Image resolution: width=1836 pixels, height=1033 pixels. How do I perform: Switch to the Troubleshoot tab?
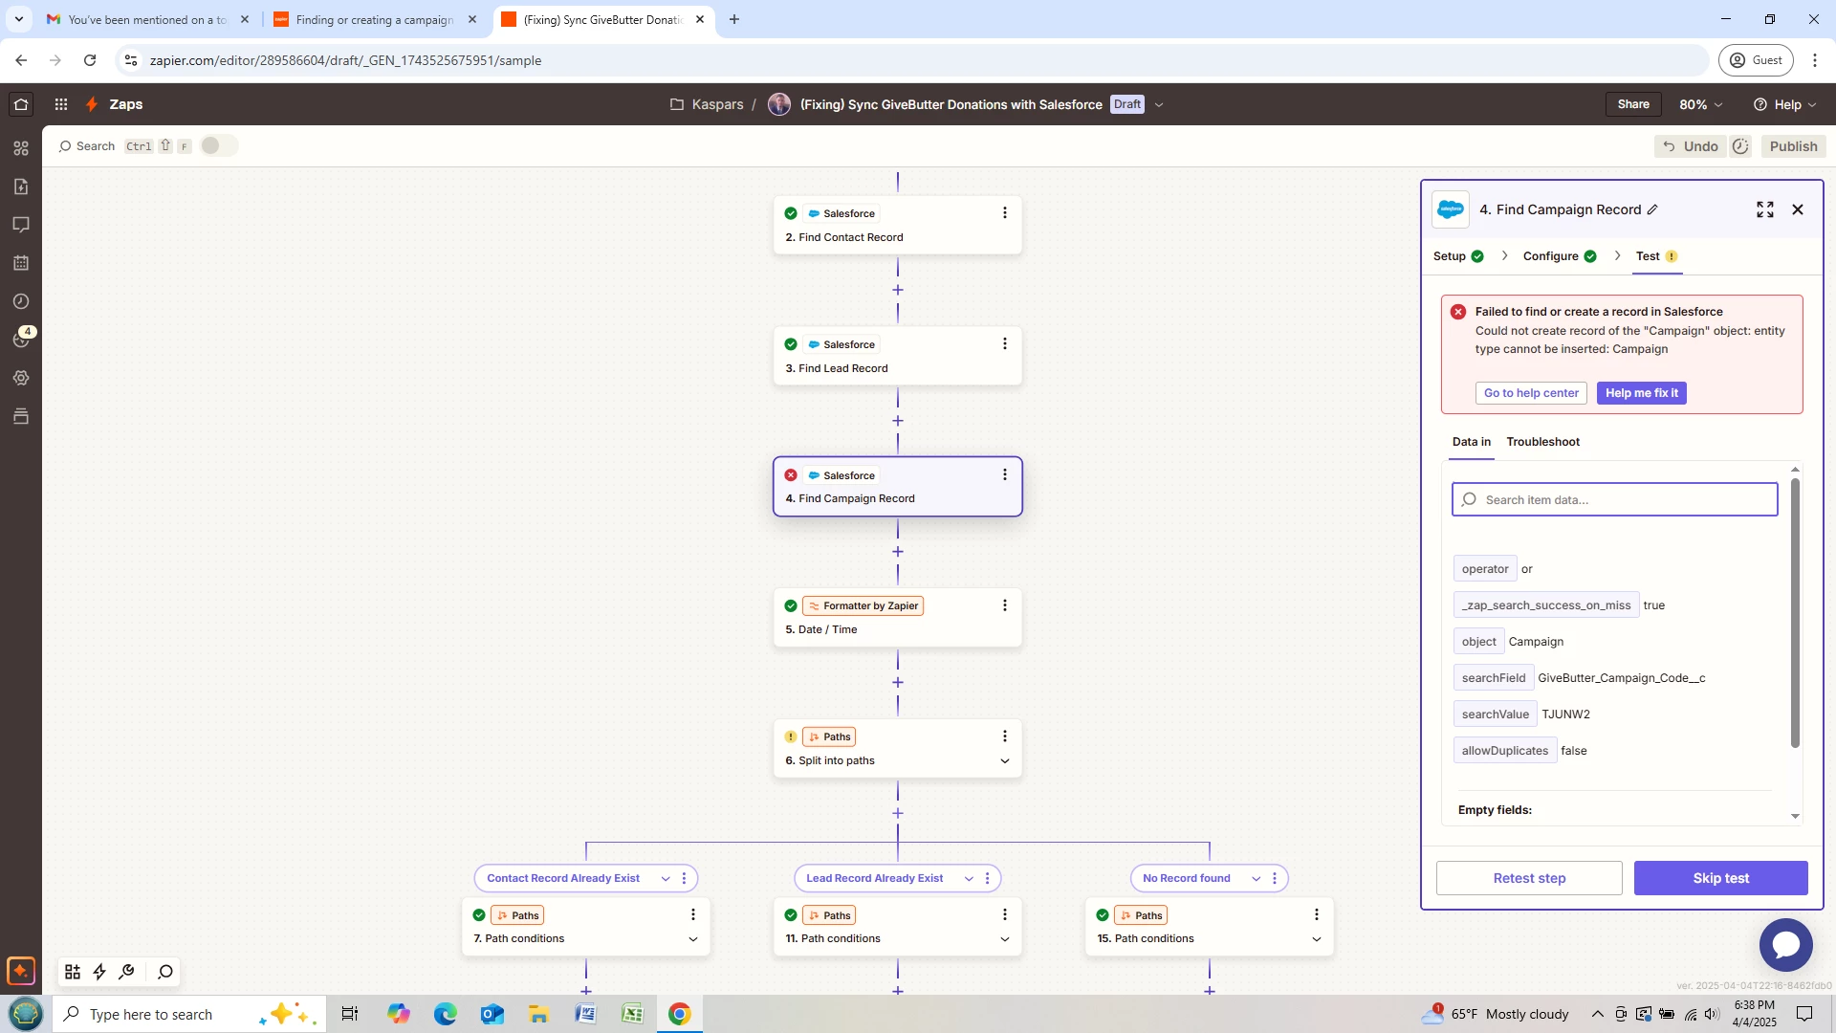(1542, 442)
